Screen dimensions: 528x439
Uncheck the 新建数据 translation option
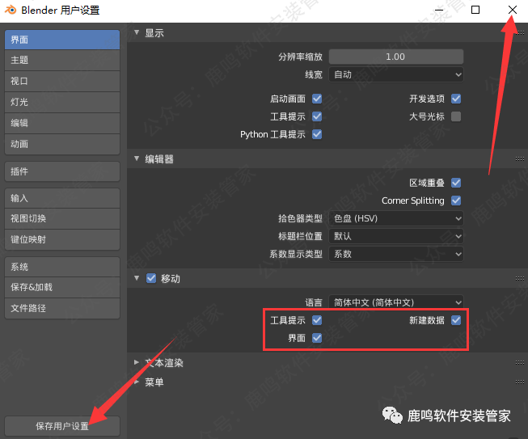pos(456,320)
